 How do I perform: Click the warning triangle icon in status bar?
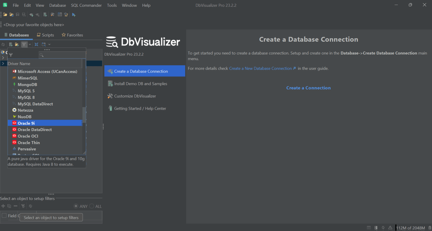coord(390,228)
